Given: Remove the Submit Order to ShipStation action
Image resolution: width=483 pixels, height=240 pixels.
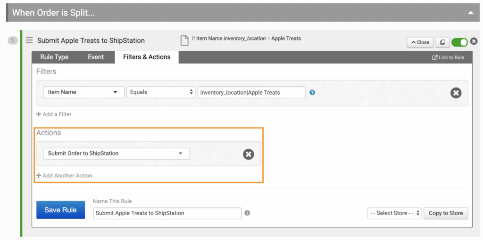Looking at the screenshot, I should pos(249,154).
